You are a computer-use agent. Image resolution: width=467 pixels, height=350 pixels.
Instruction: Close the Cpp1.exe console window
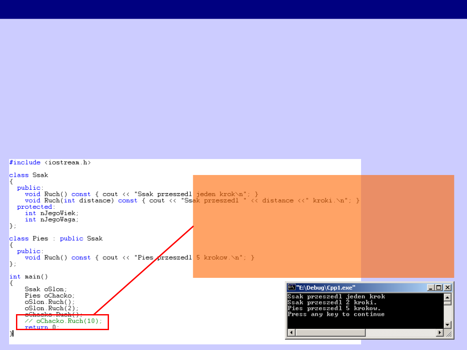(x=448, y=287)
